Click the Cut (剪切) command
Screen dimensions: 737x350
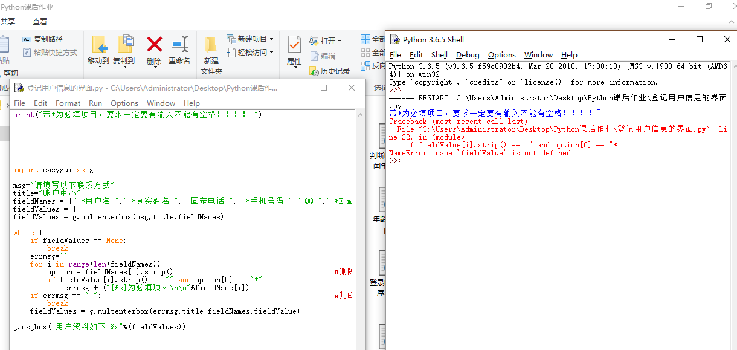[10, 73]
